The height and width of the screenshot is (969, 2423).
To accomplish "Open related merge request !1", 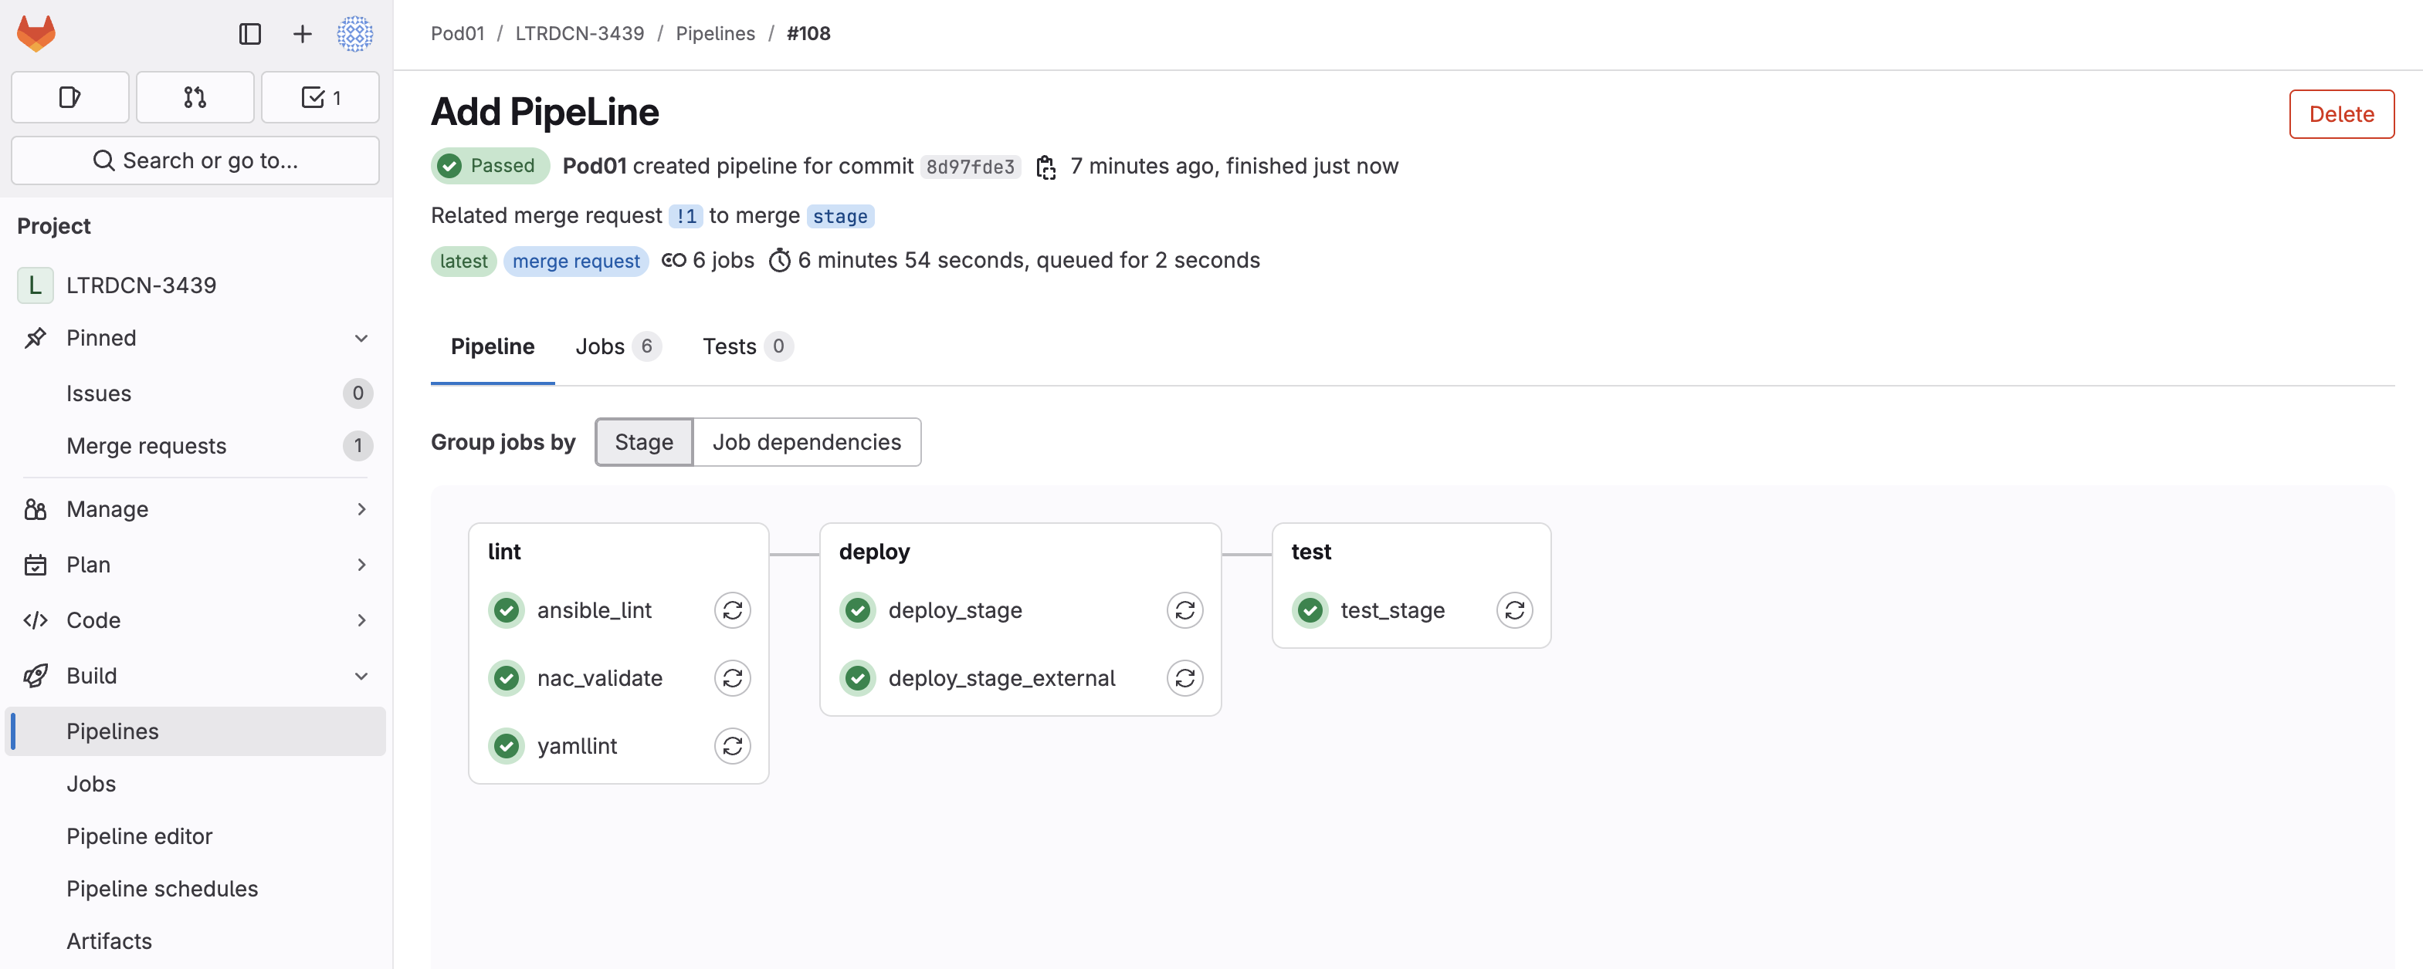I will tap(686, 216).
